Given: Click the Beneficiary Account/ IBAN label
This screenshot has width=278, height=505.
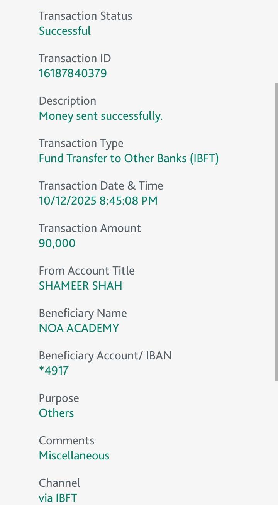Looking at the screenshot, I should click(105, 356).
